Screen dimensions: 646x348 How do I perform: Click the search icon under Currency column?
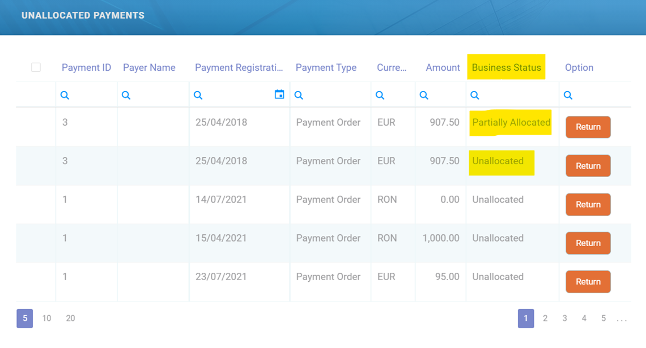tap(380, 95)
